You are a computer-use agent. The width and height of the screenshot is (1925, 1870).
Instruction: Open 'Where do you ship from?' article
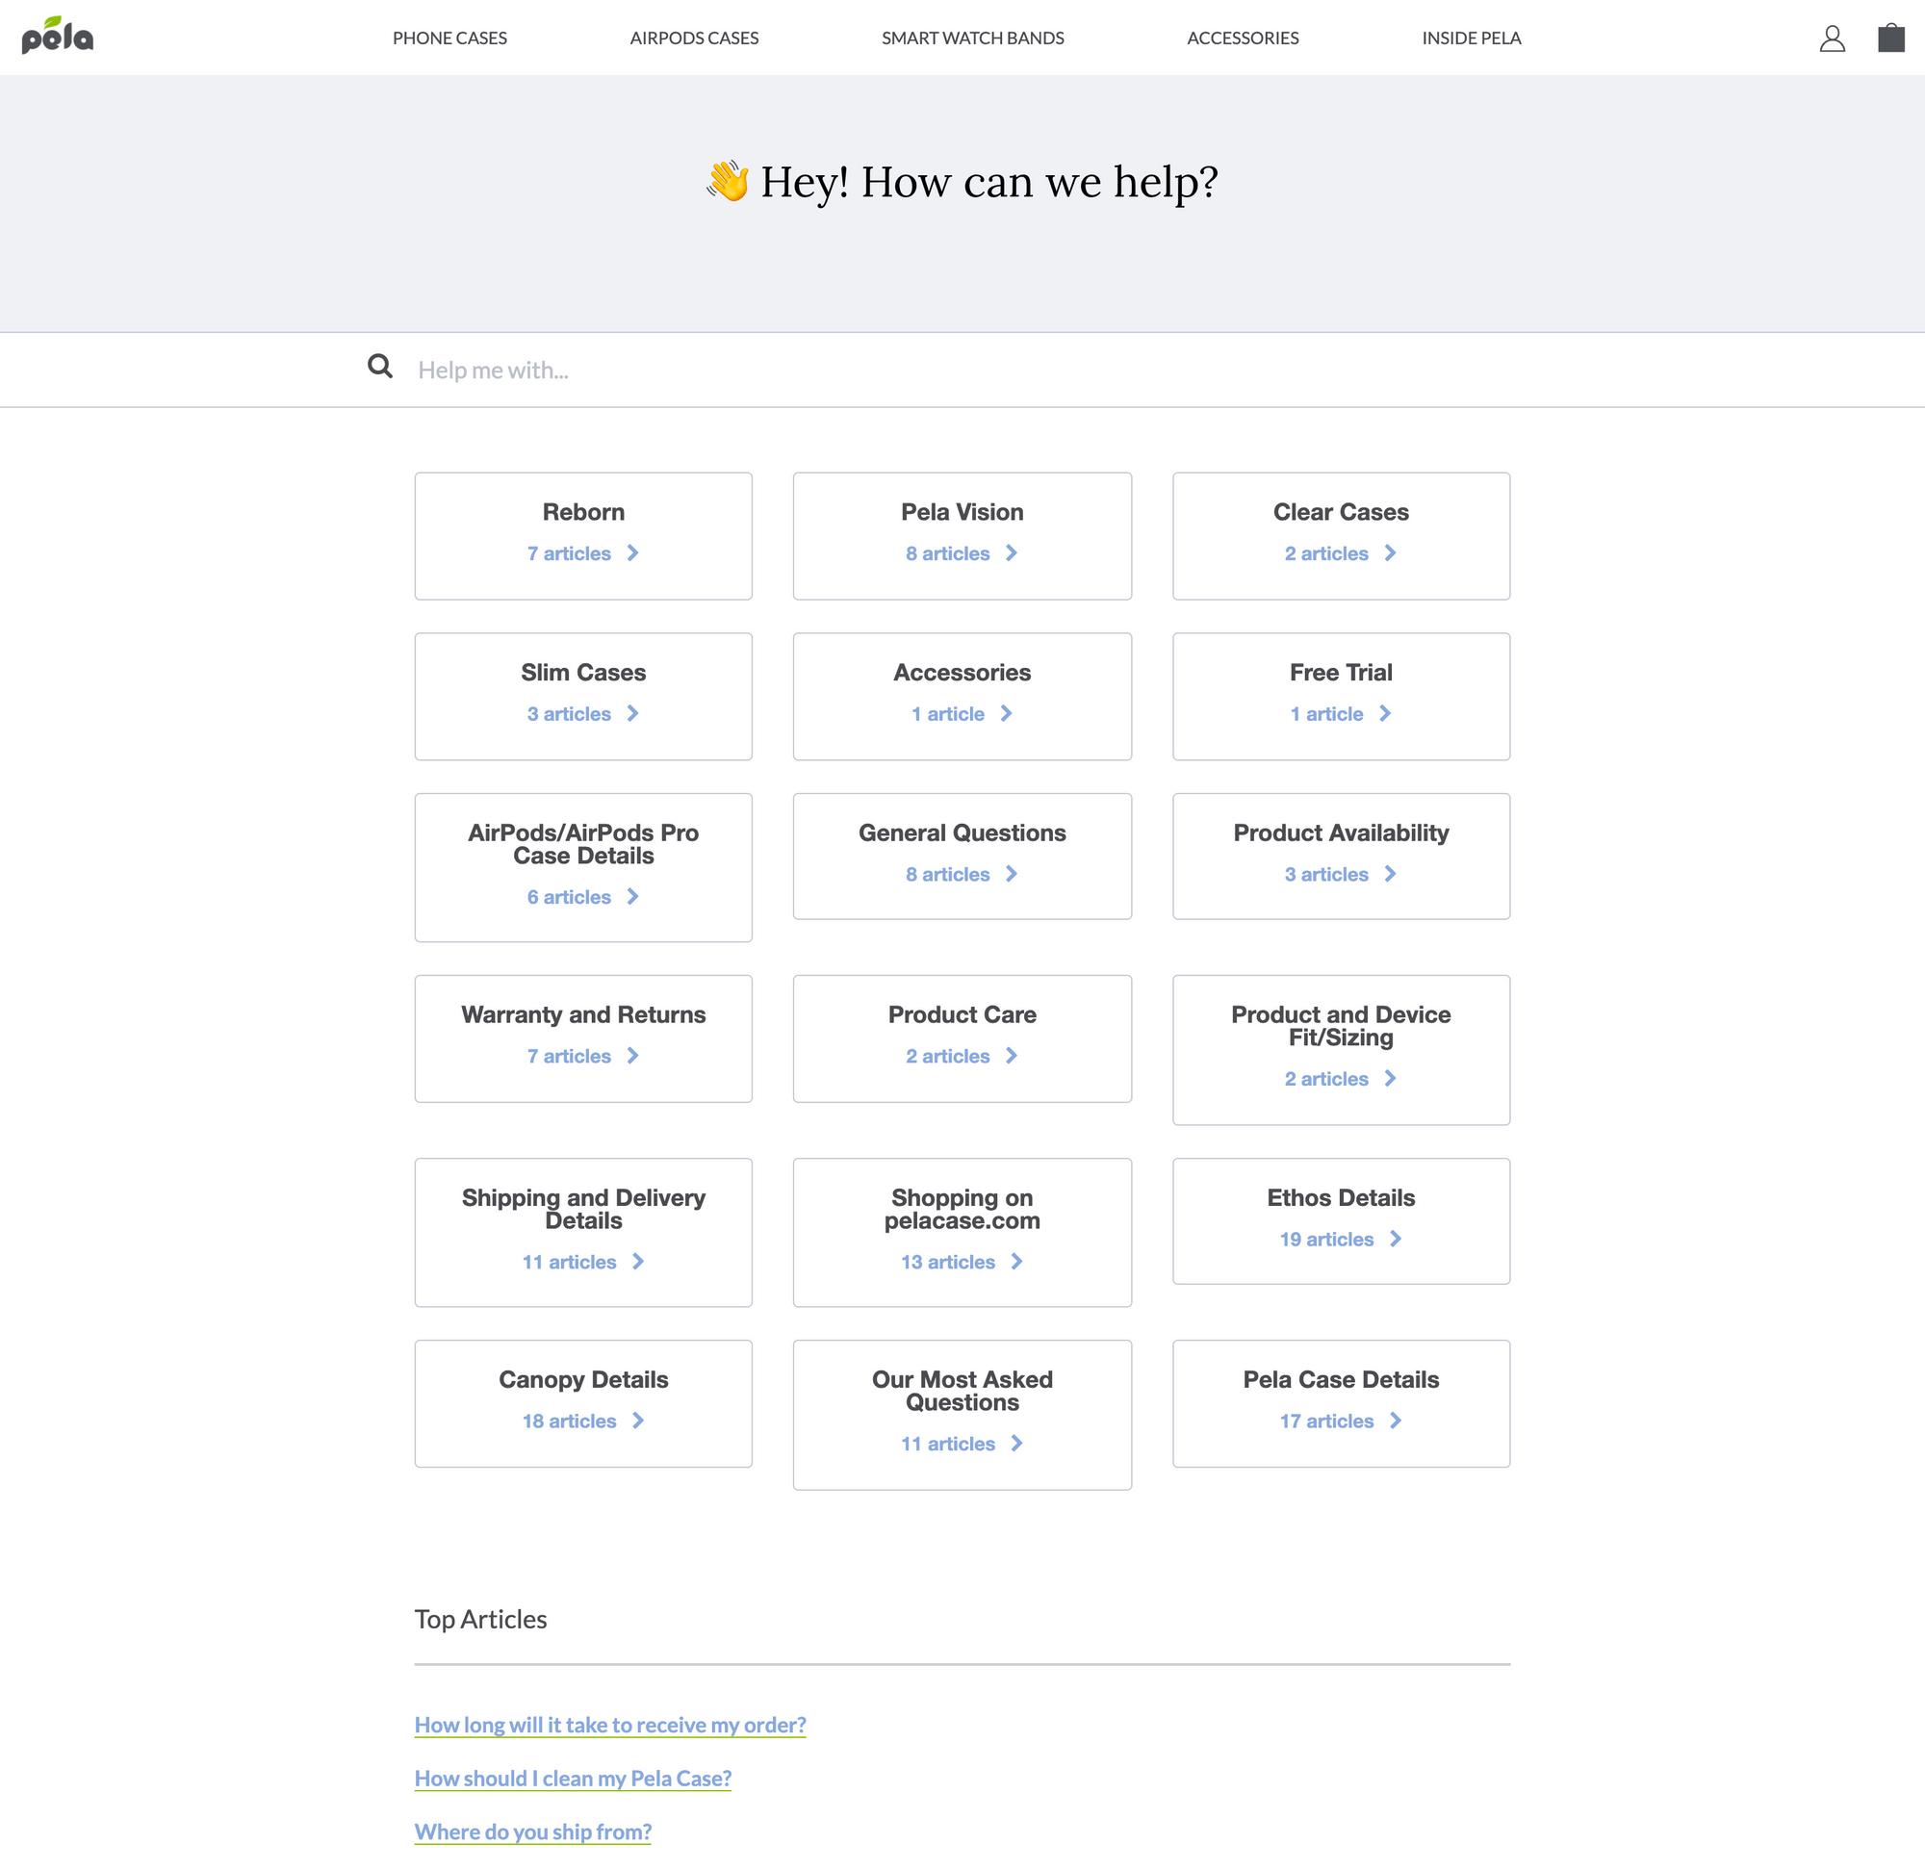(532, 1832)
